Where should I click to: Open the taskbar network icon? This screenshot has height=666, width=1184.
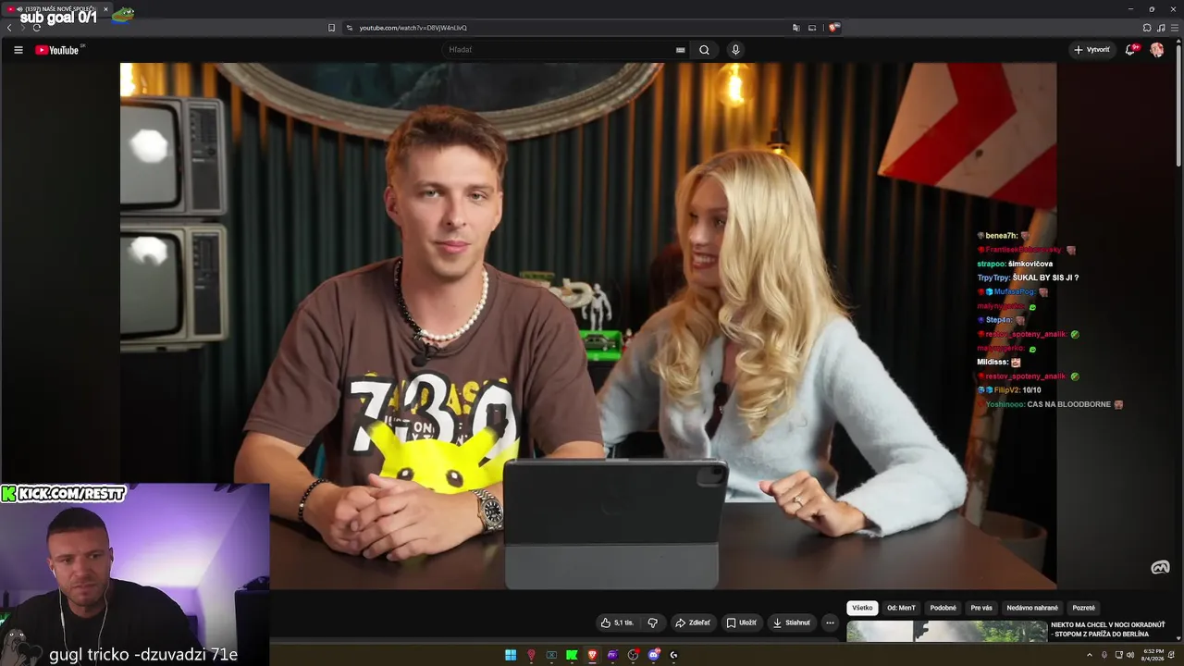point(1118,655)
